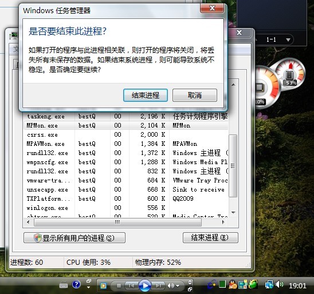Select rundll32.exe row using 1,372 K
Viewport: 314px width, 294px height.
[125, 153]
